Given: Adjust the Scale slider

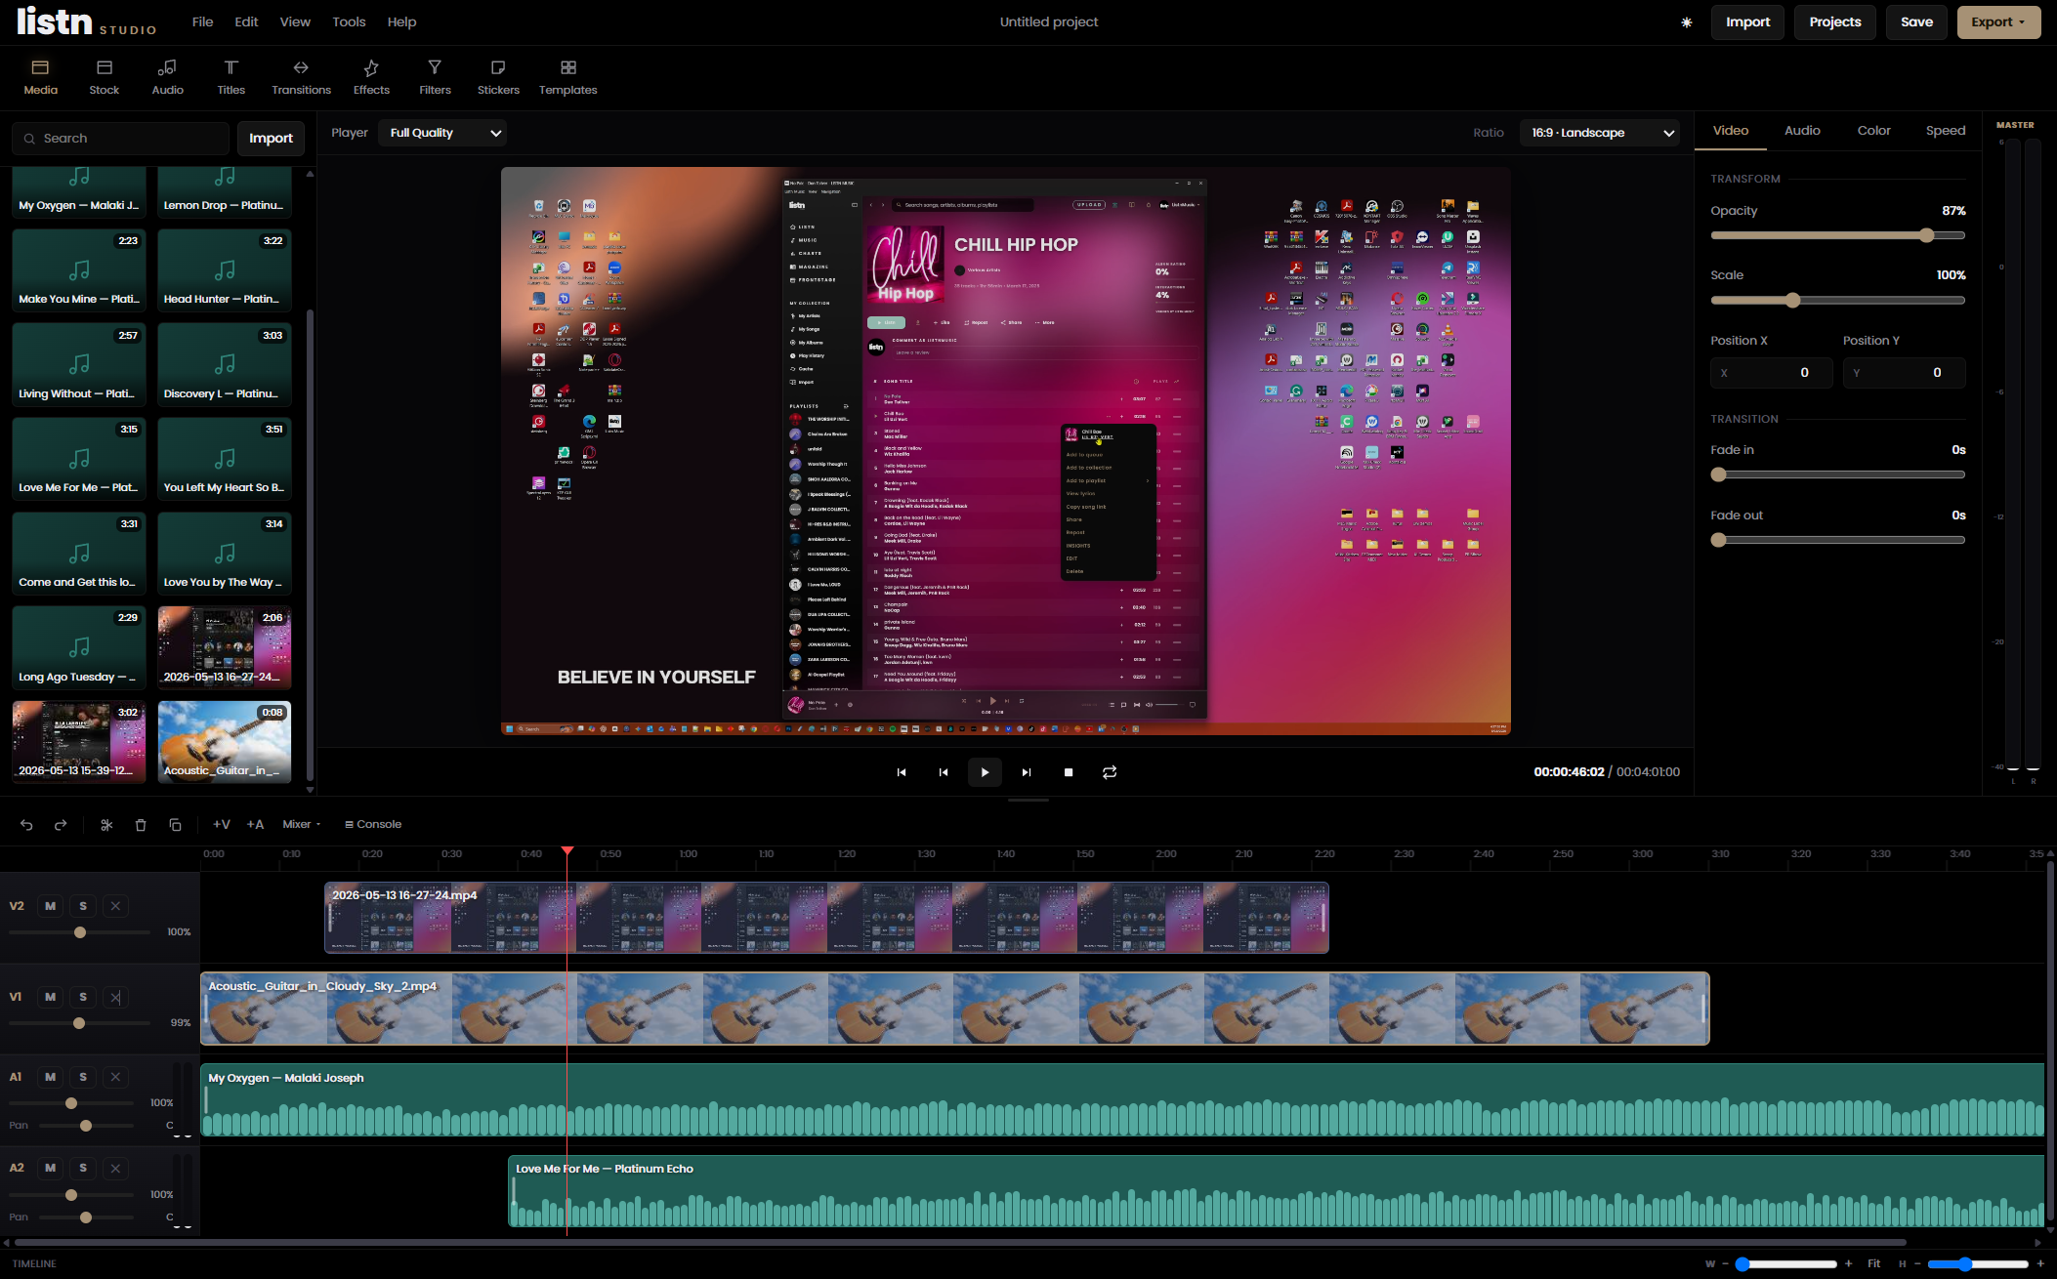Looking at the screenshot, I should [x=1837, y=301].
